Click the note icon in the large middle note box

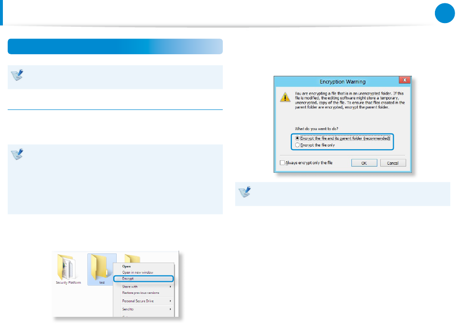(x=17, y=154)
